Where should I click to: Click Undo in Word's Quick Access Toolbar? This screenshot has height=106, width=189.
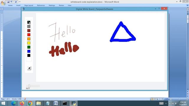pyautogui.click(x=11, y=2)
